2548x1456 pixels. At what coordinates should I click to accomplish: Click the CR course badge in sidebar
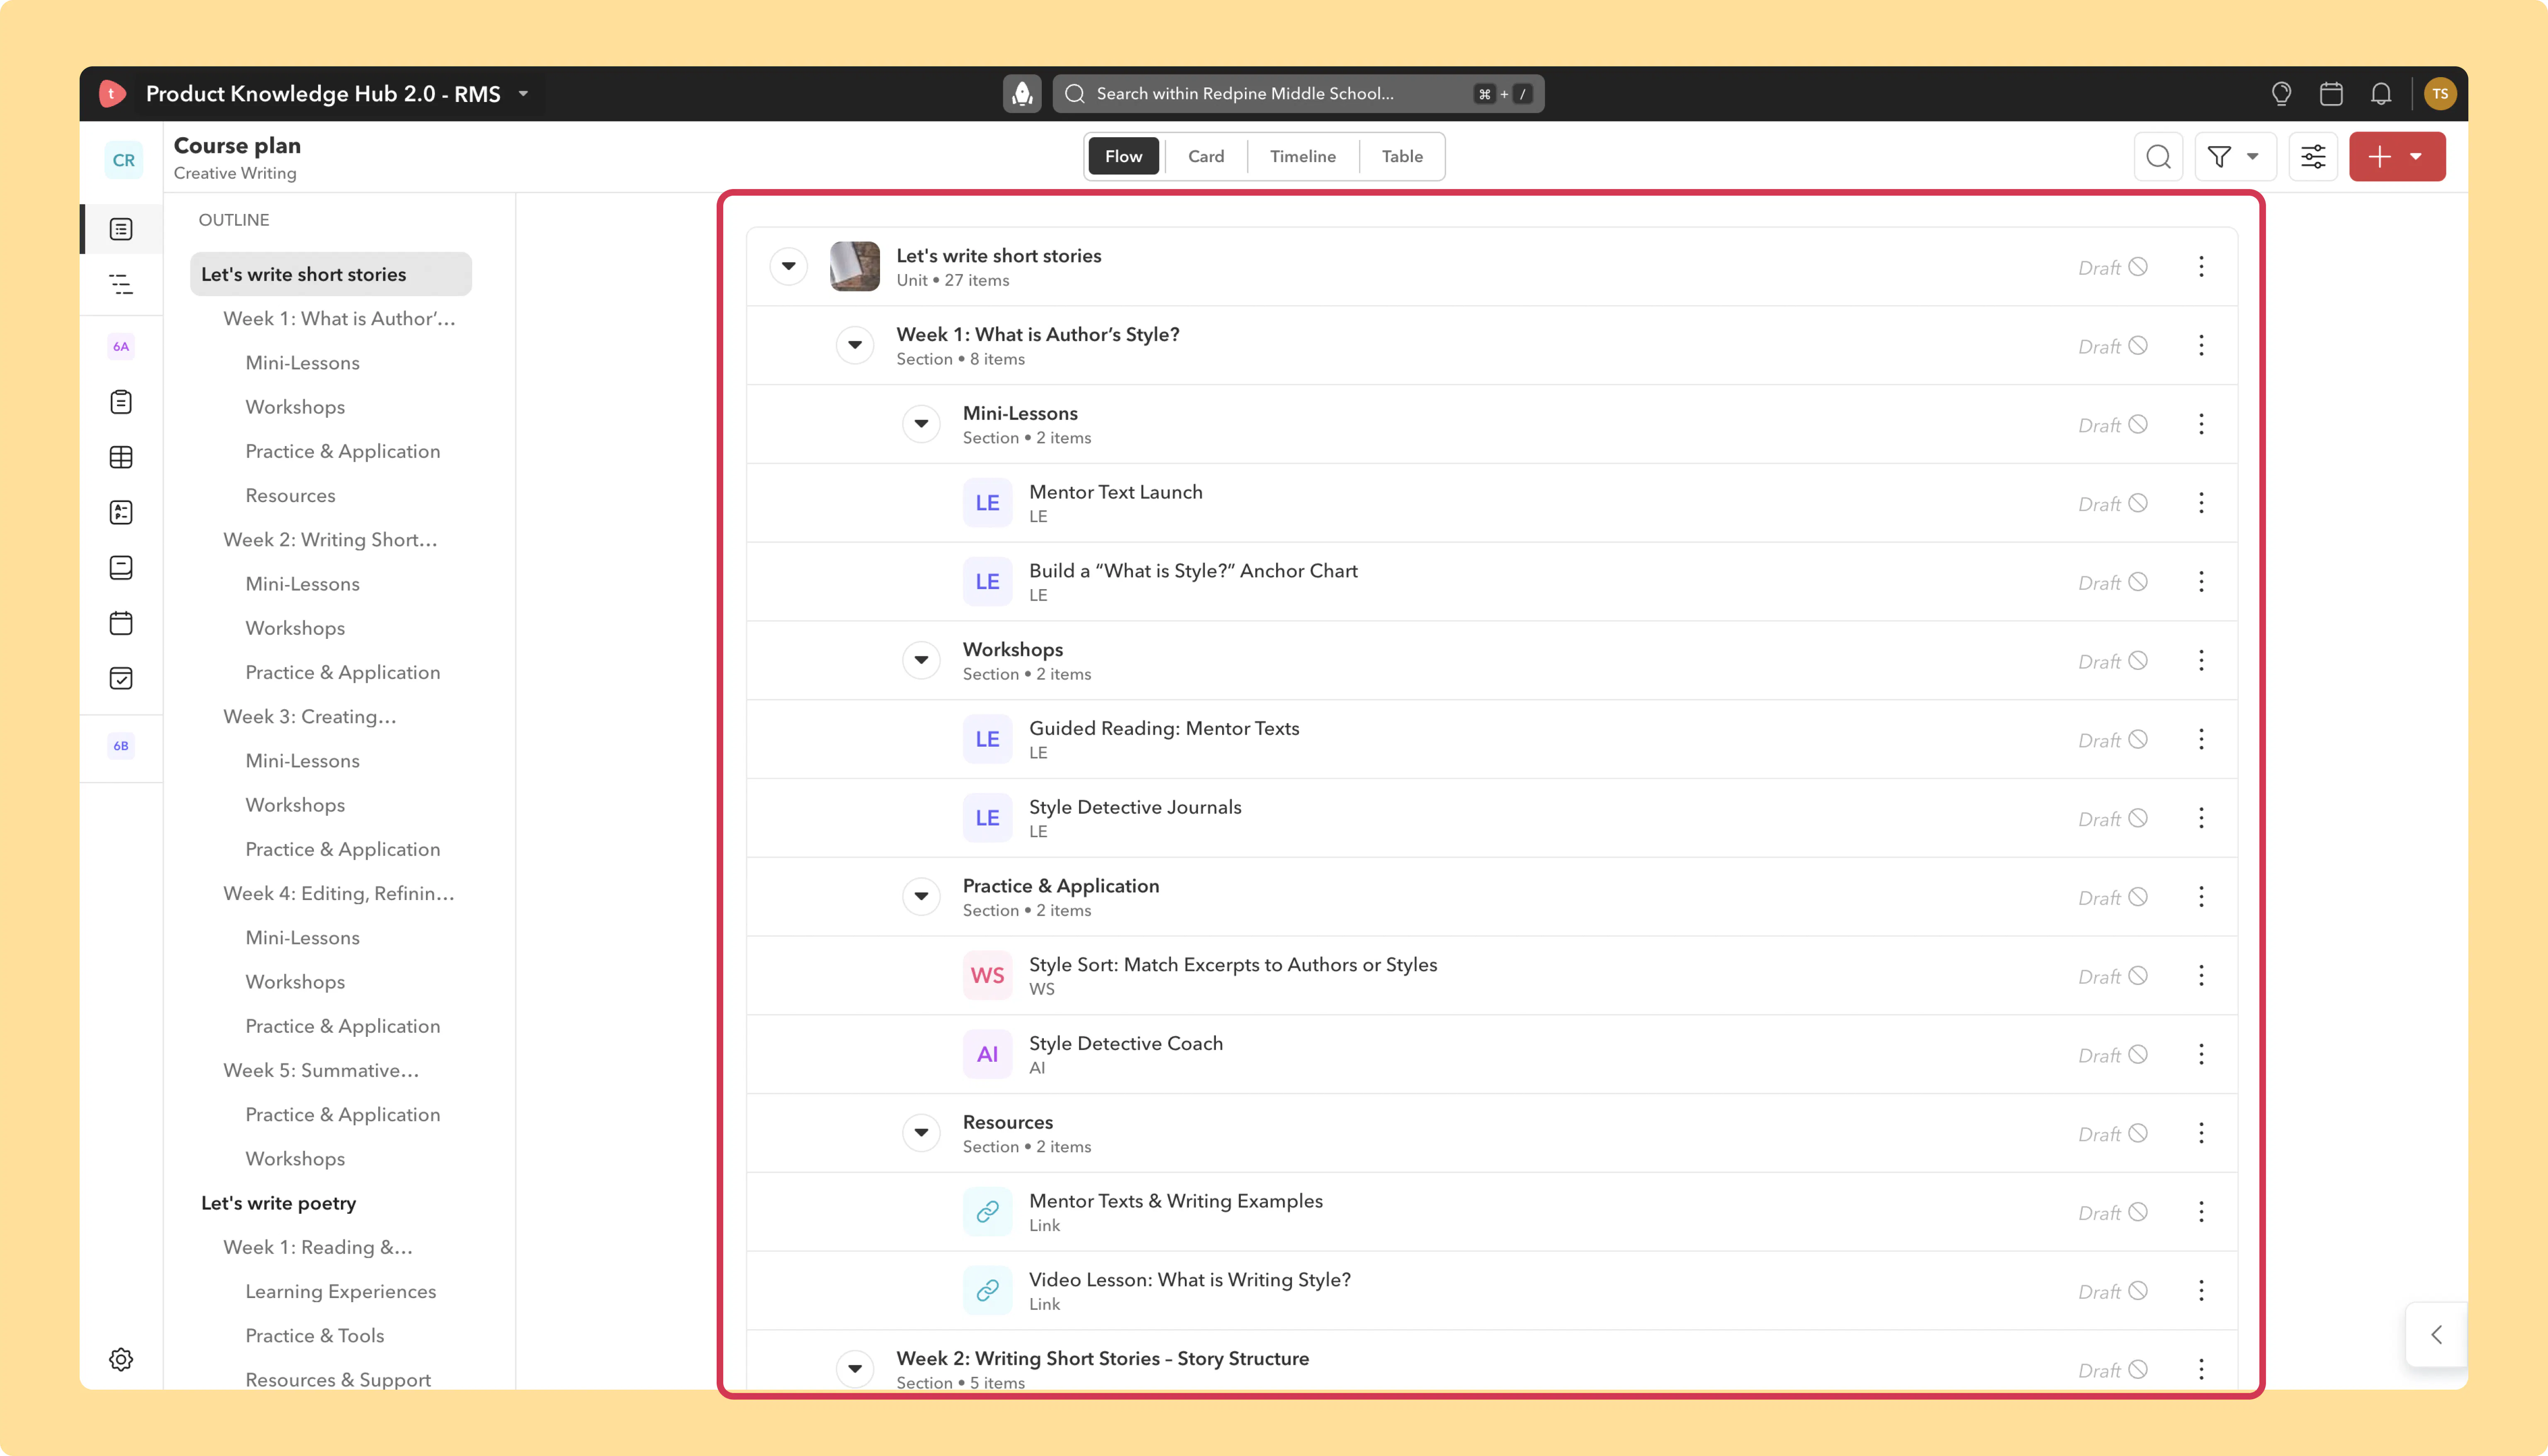click(123, 160)
